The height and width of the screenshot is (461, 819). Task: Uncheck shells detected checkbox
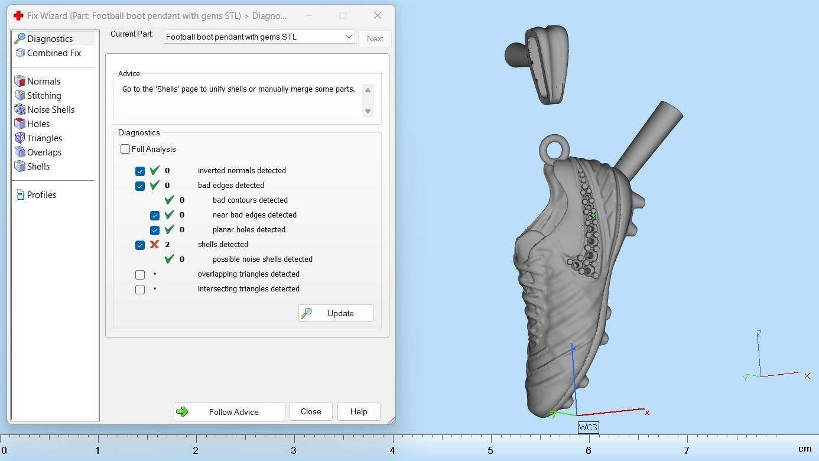[140, 245]
